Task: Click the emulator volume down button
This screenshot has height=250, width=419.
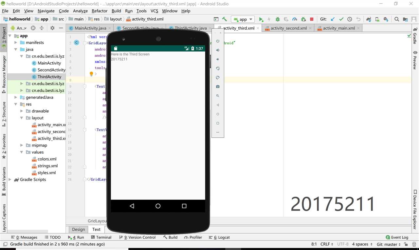Action: click(x=218, y=59)
